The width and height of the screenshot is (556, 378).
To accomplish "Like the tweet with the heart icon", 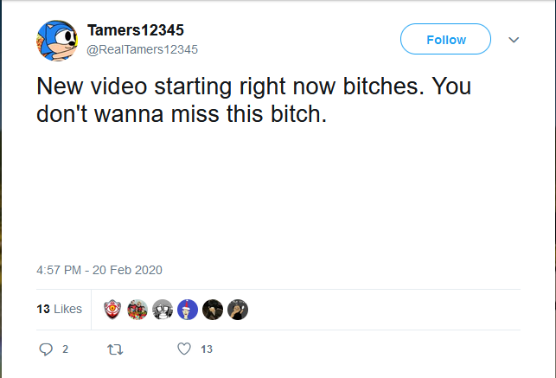I will tap(183, 349).
